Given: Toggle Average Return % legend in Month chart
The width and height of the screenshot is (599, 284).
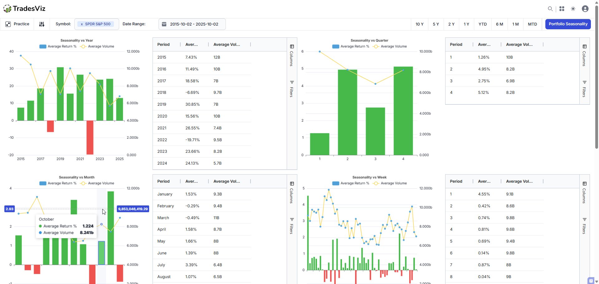Looking at the screenshot, I should [x=58, y=183].
